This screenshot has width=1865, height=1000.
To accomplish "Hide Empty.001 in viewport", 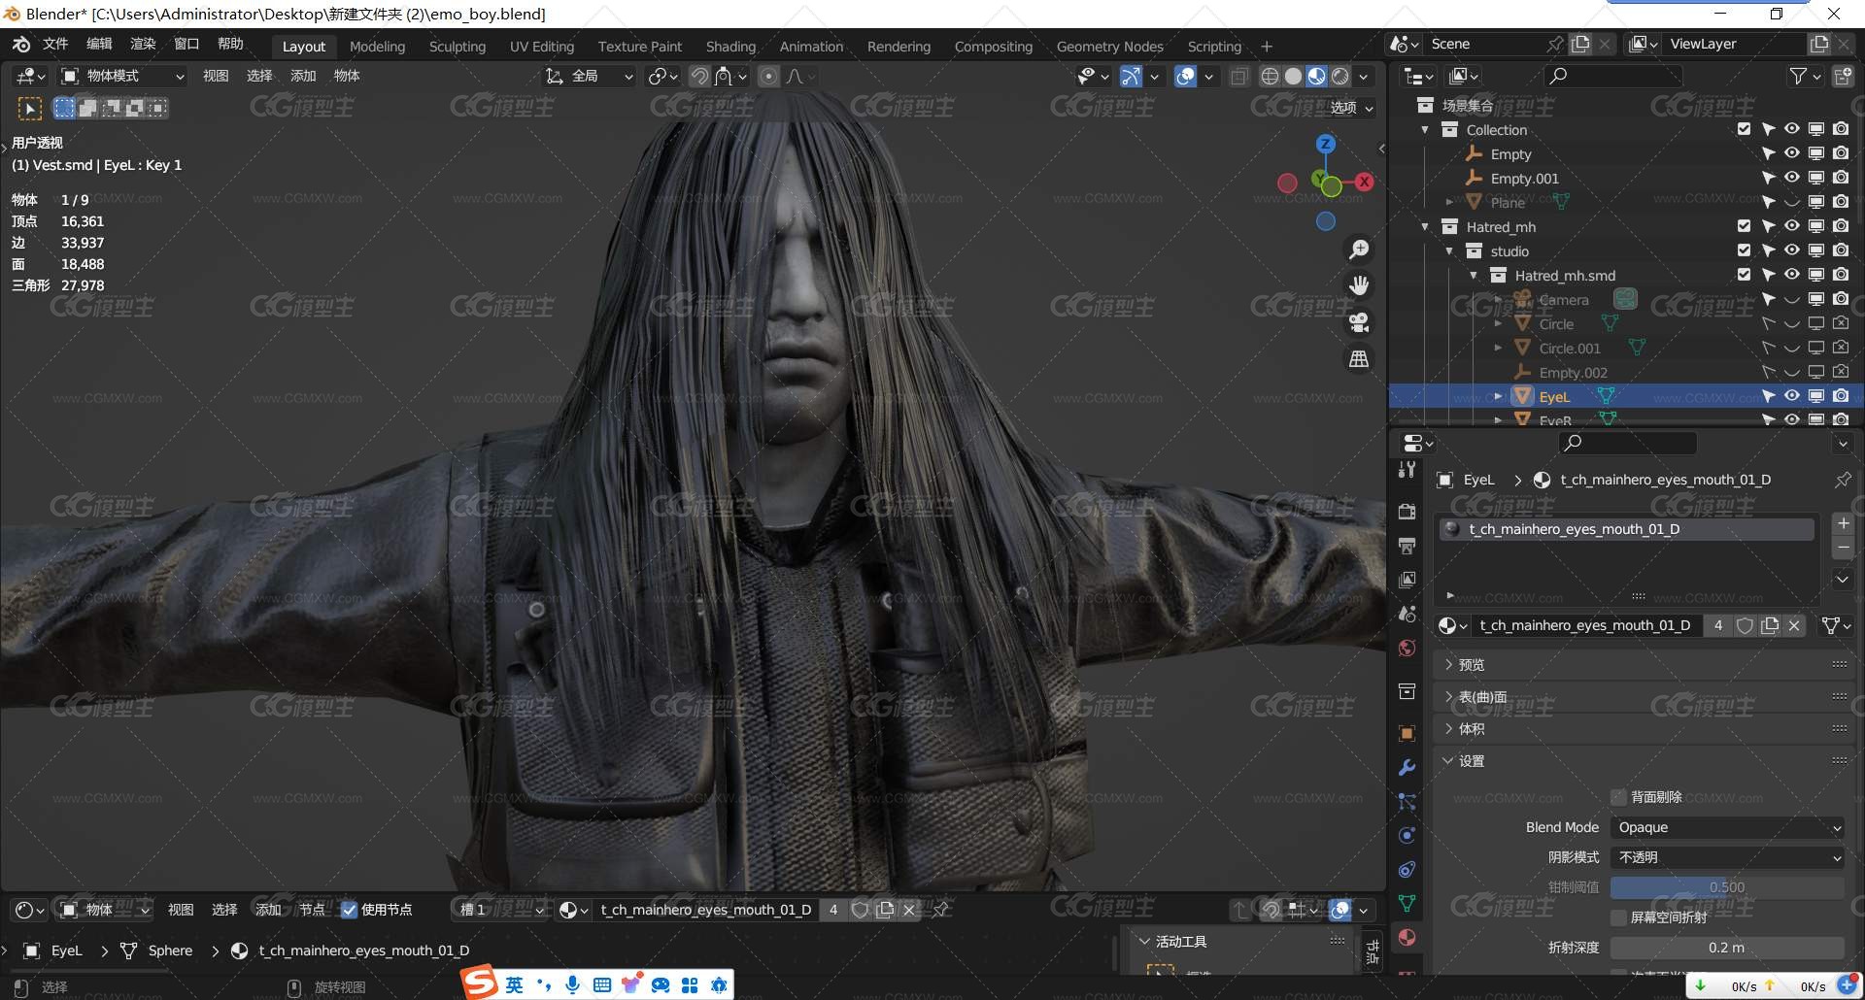I will (1792, 178).
